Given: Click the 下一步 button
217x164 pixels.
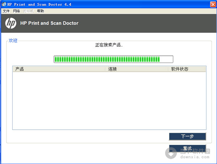Looking at the screenshot, I should click(187, 136).
